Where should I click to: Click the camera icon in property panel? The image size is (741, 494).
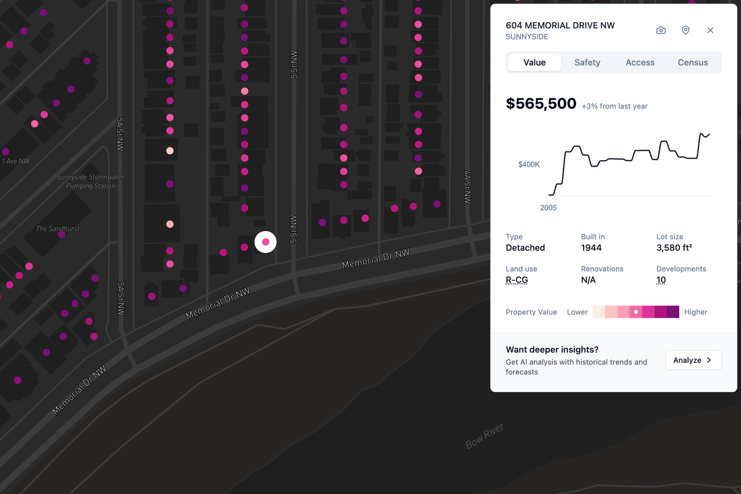tap(661, 30)
